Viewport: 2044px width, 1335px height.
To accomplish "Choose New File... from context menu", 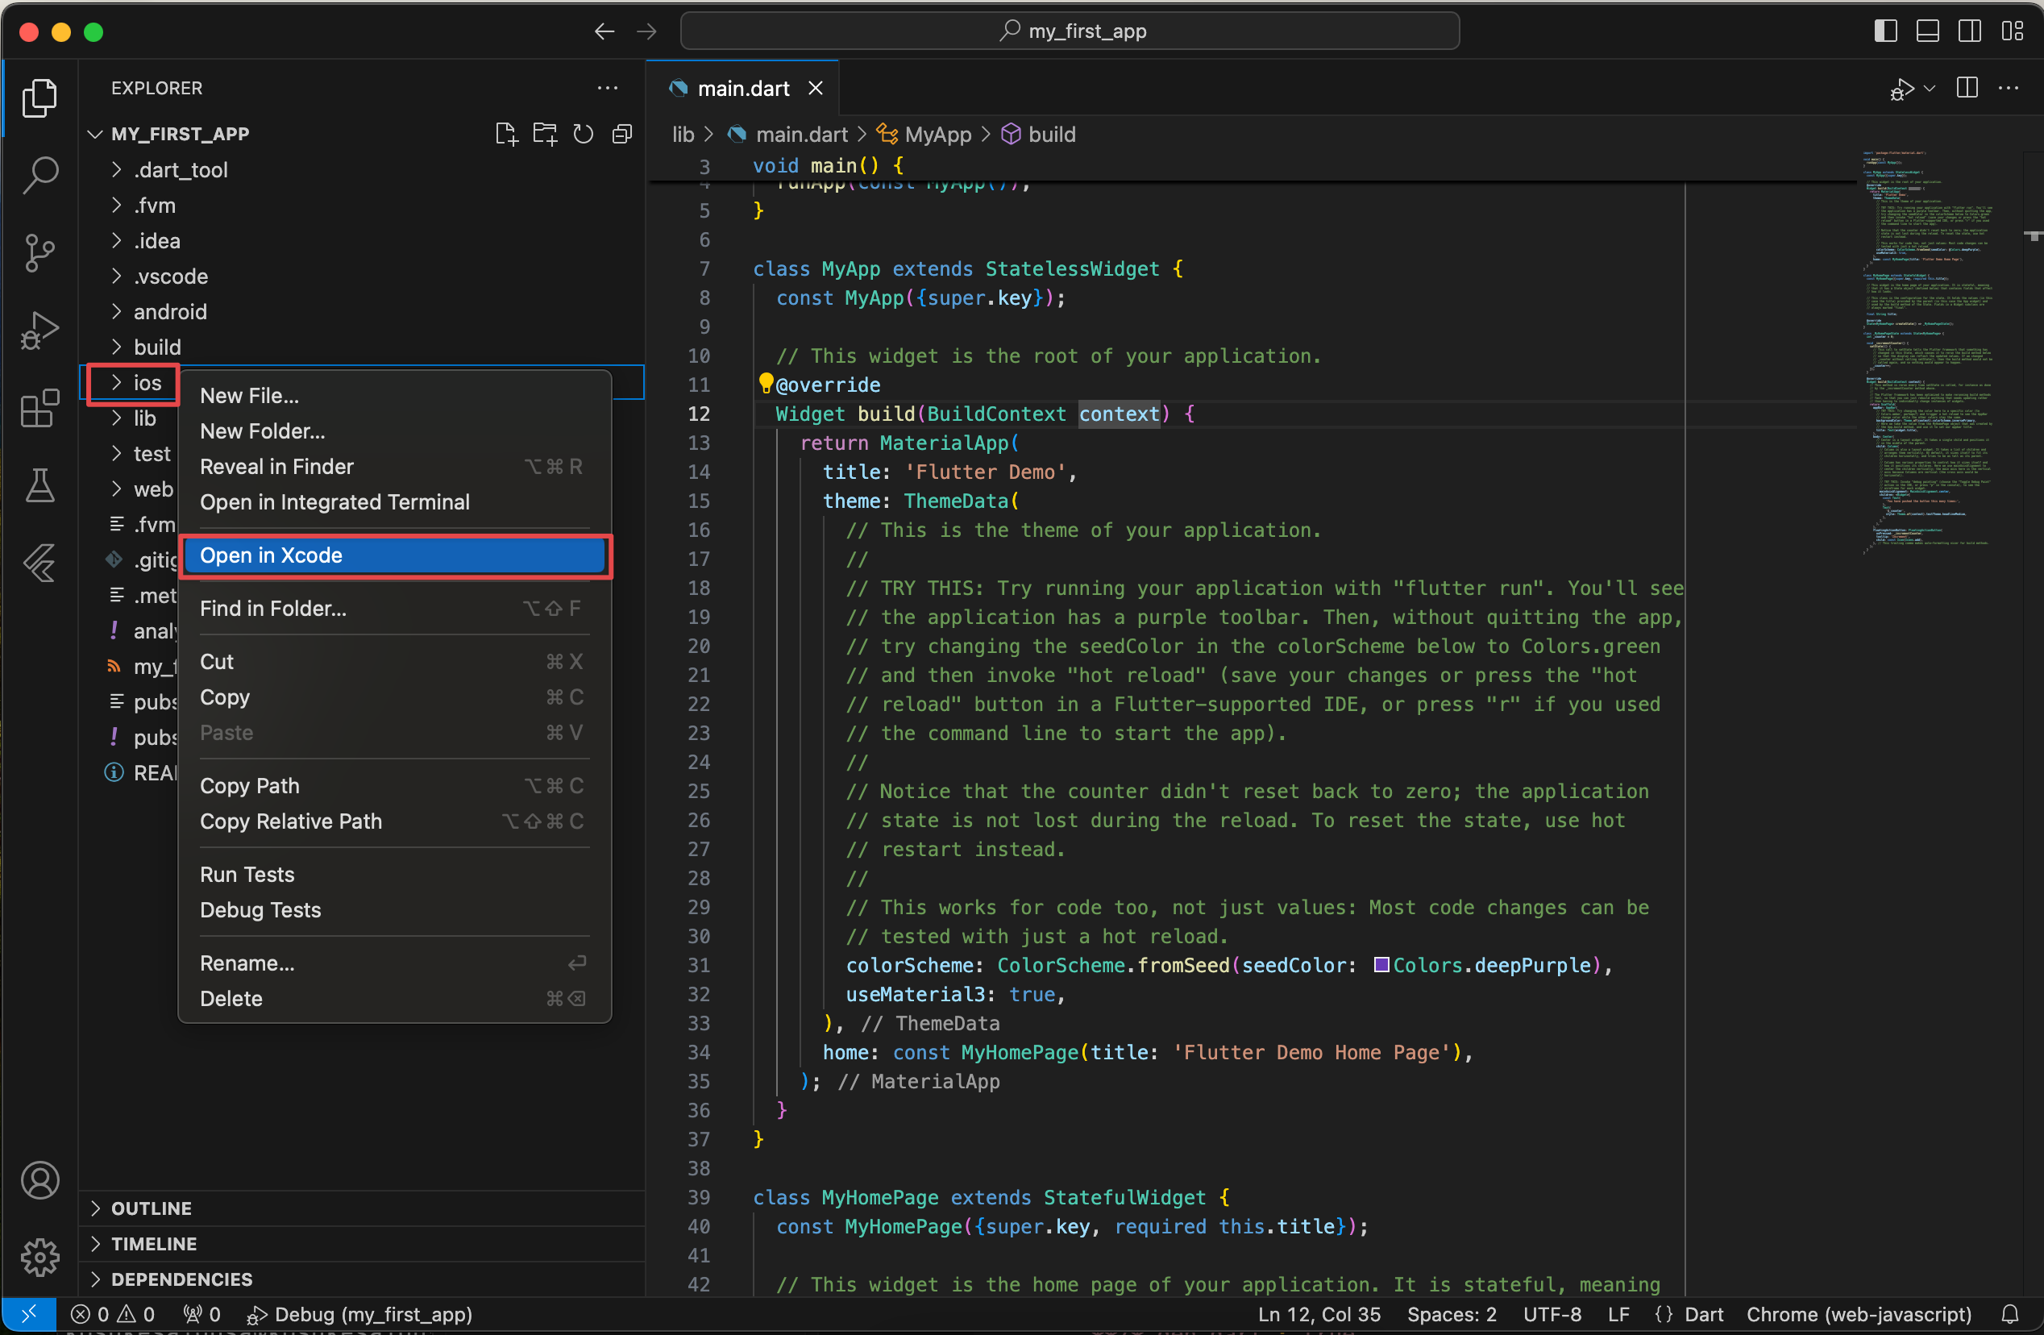I will click(394, 395).
